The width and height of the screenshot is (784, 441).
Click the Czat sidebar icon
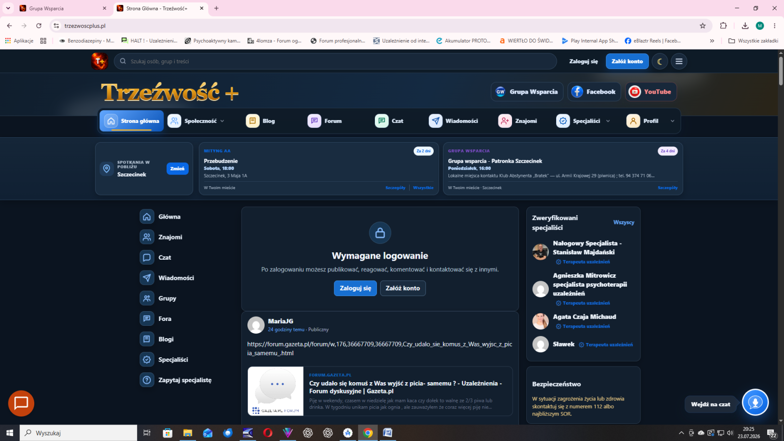click(x=147, y=257)
